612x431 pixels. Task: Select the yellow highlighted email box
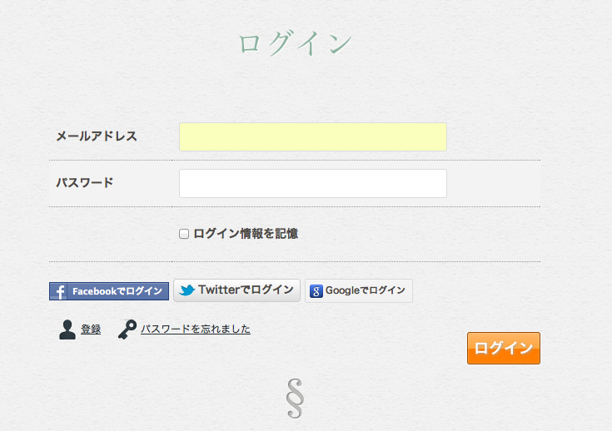(x=312, y=136)
